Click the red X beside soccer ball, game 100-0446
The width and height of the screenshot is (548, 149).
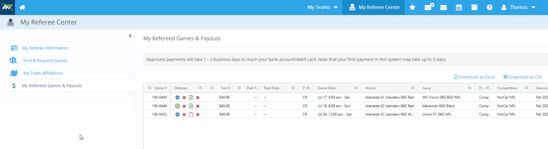pyautogui.click(x=184, y=106)
